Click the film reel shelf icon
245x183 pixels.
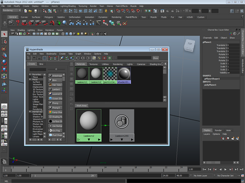click(x=11, y=23)
